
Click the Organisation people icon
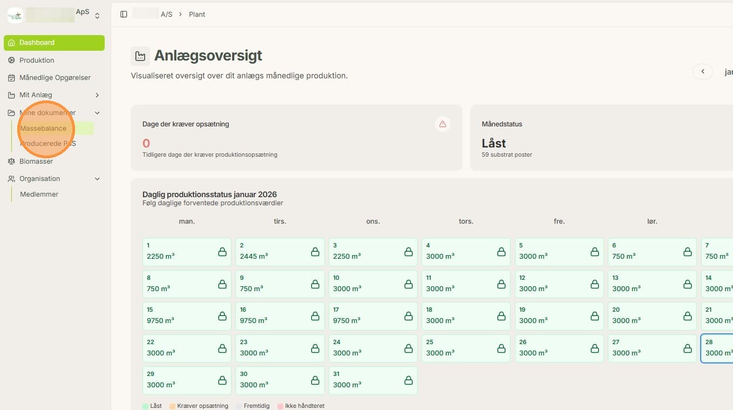coord(11,179)
